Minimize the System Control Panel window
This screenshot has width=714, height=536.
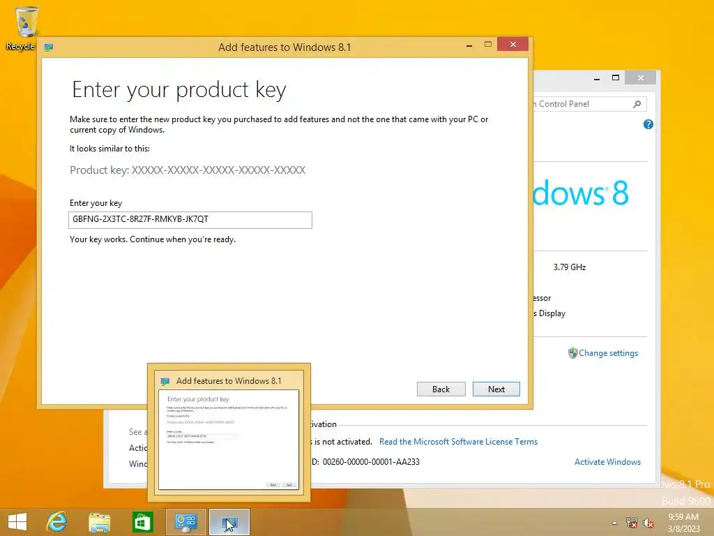point(597,78)
